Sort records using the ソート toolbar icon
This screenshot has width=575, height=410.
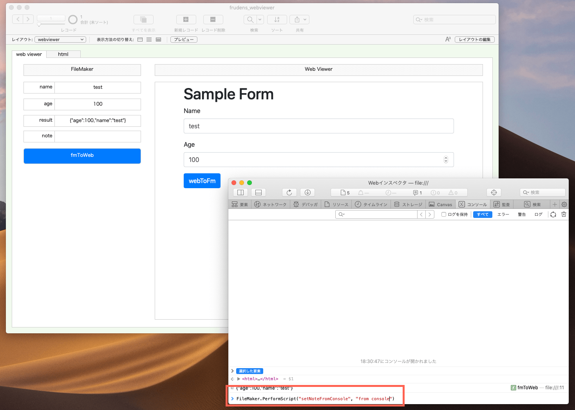pyautogui.click(x=277, y=19)
